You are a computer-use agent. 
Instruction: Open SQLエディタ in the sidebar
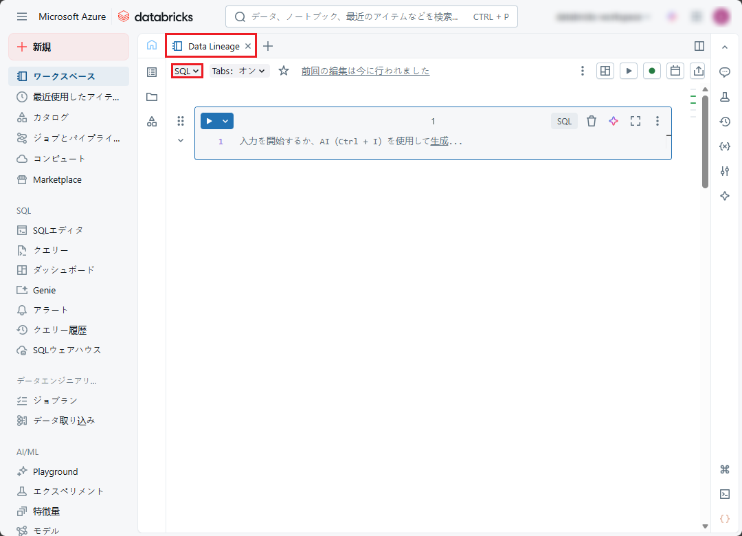pyautogui.click(x=58, y=230)
